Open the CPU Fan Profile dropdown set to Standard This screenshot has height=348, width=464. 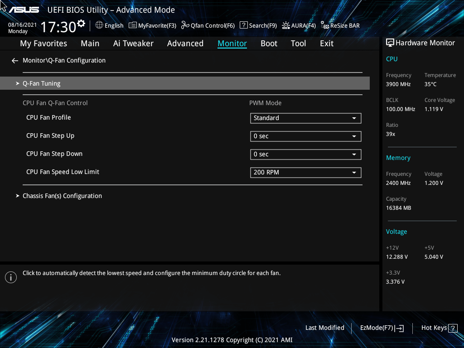[x=306, y=118]
